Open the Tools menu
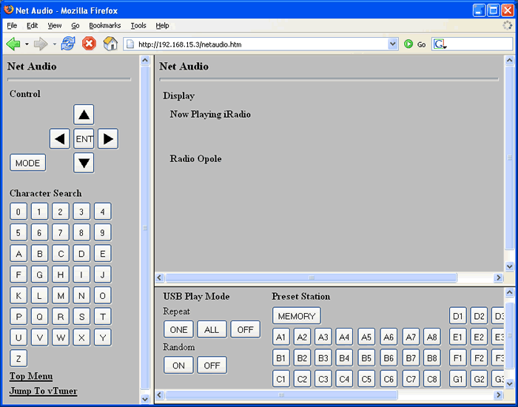Image resolution: width=518 pixels, height=407 pixels. pyautogui.click(x=138, y=25)
